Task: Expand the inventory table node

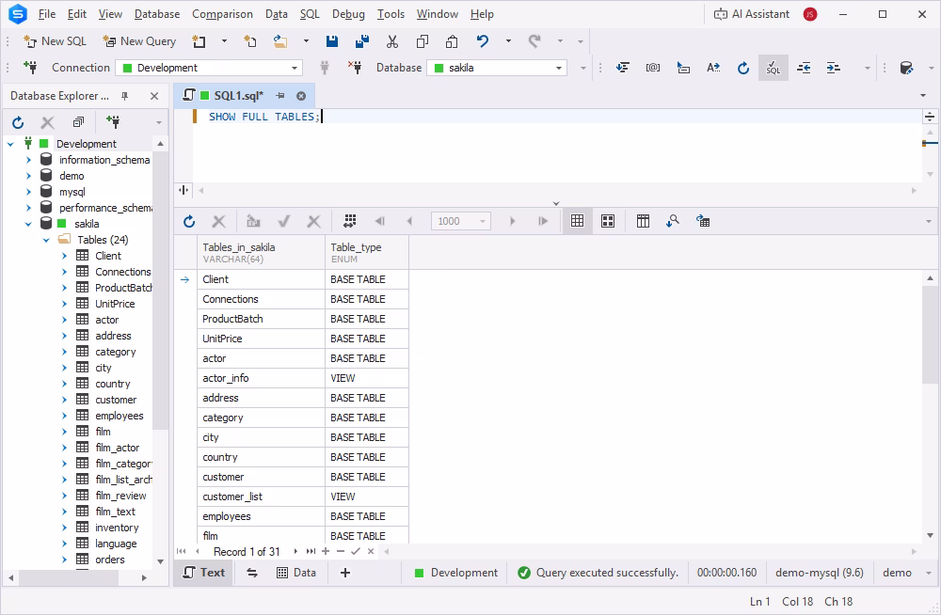Action: click(64, 528)
